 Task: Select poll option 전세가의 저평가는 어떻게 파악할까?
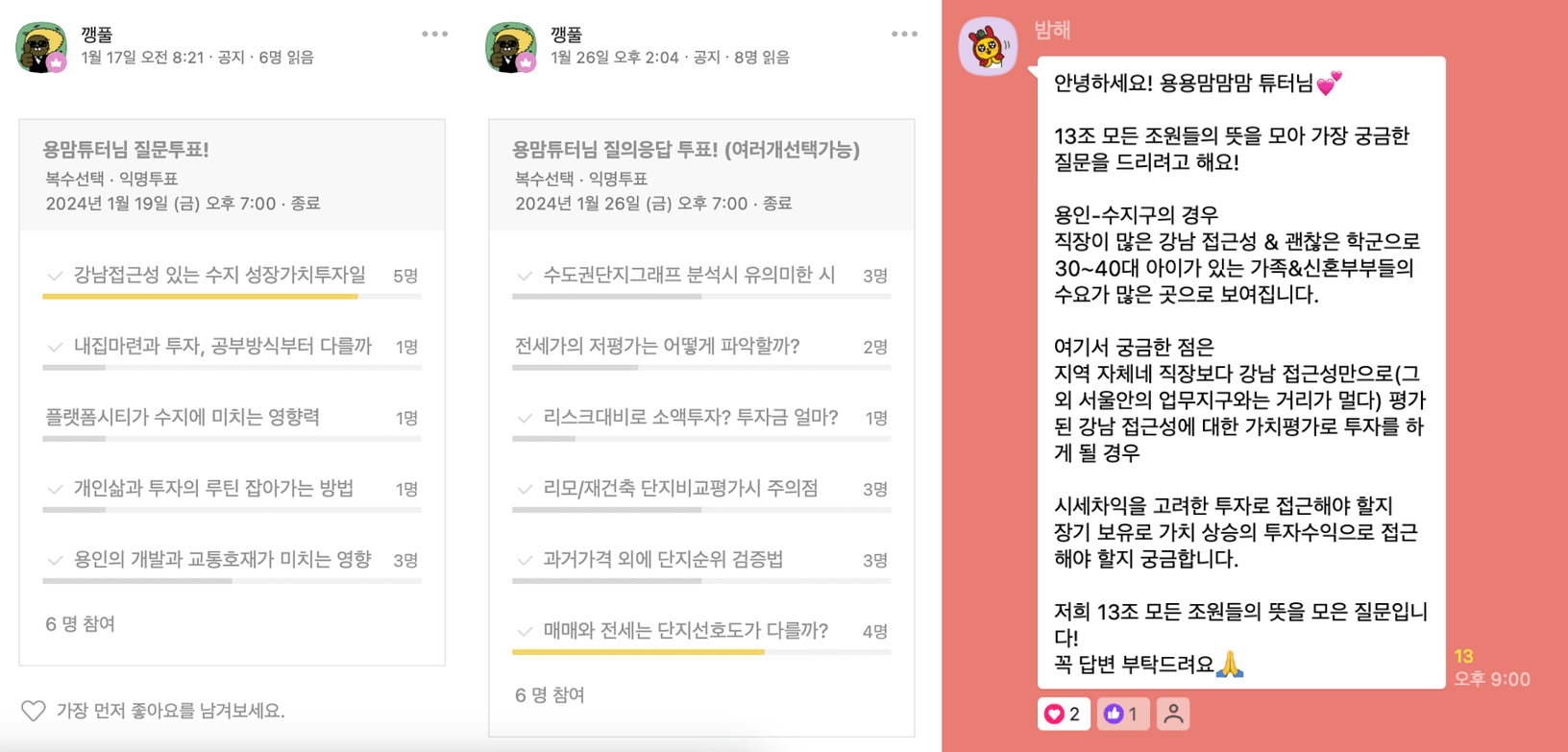click(701, 347)
